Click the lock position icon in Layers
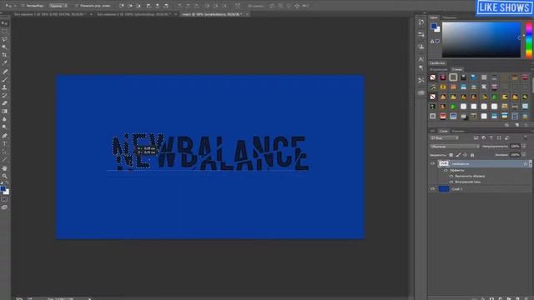534x300 pixels. point(466,155)
